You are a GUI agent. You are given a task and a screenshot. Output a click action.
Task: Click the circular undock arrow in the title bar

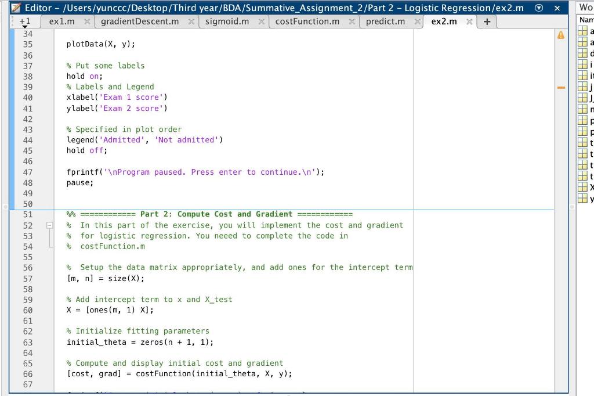[539, 8]
